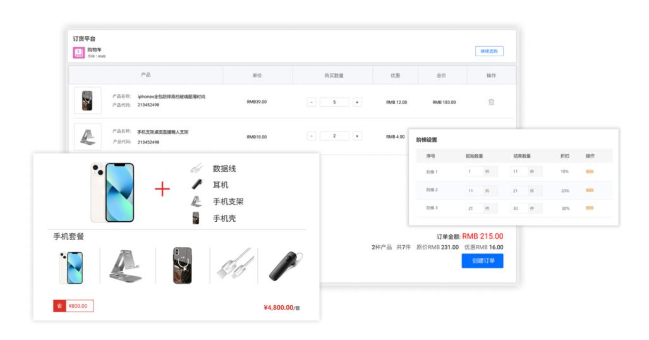Screen dimensions: 649x340
Task: Click the phone stand product thumbnail in cart
Action: 87,137
